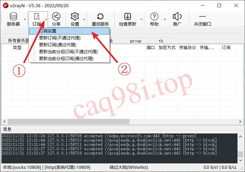Open the 设置 gear icon
The width and height of the screenshot is (245, 172).
[75, 16]
